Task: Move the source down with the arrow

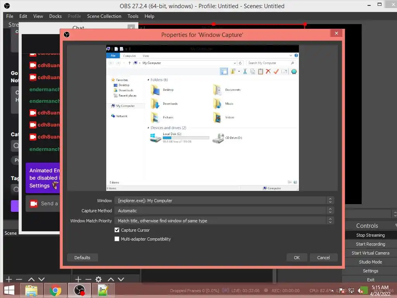Action: point(121,279)
